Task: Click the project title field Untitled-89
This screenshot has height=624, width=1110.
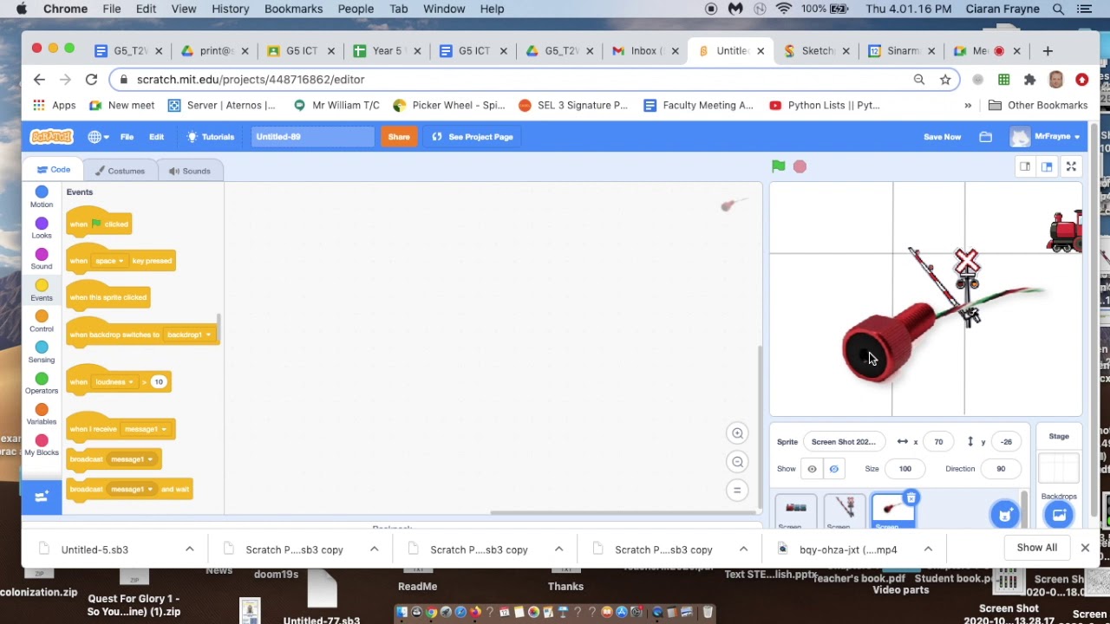Action: [312, 137]
